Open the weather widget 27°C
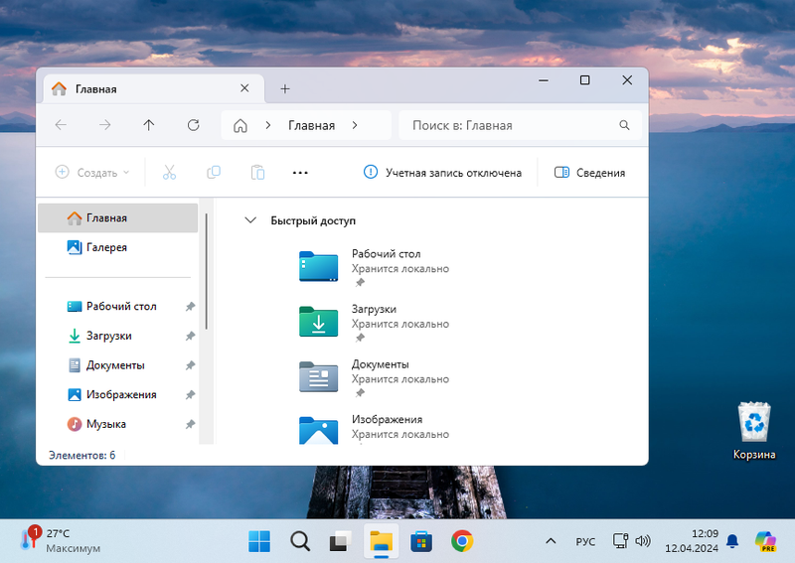This screenshot has height=563, width=795. coord(60,541)
